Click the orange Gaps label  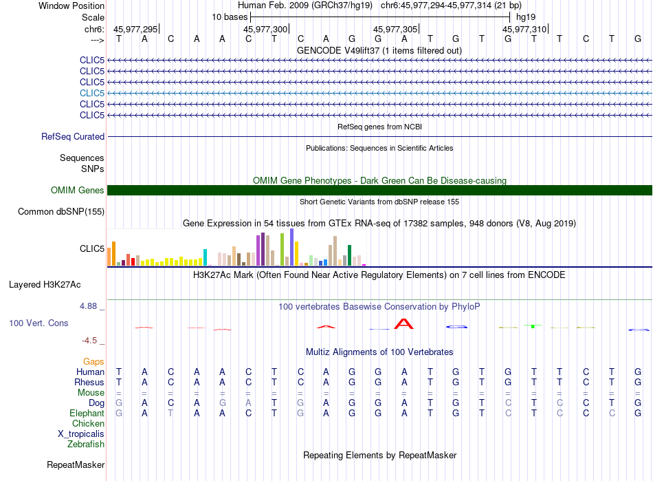pos(93,361)
